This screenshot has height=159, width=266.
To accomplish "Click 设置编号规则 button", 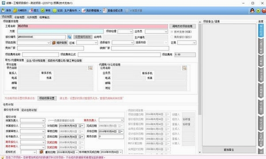I will click(x=83, y=37).
